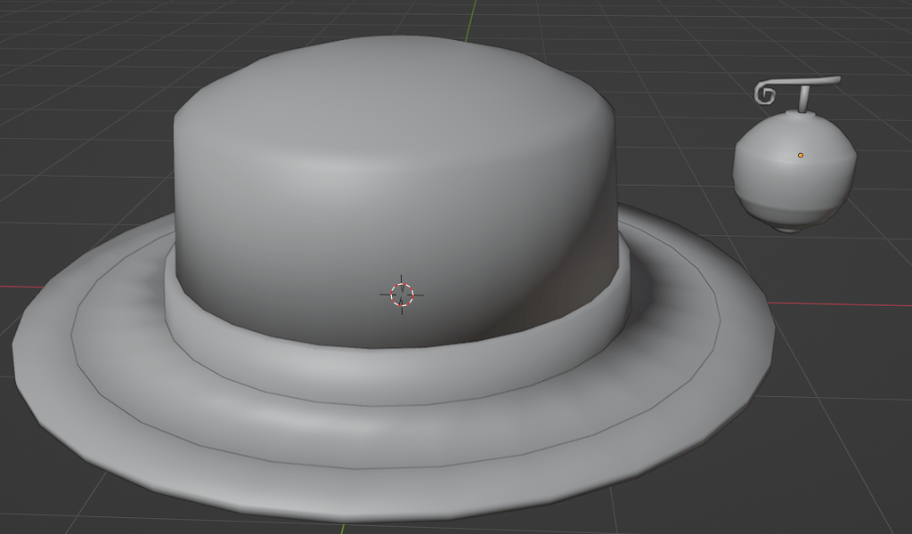
Task: Click the orange origin dot on the fruit
Action: [802, 153]
